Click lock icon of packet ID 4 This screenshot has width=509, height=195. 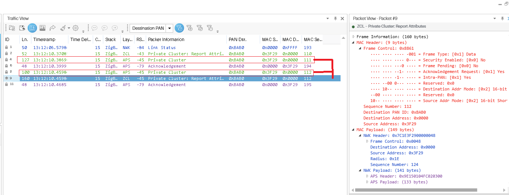(x=6, y=60)
